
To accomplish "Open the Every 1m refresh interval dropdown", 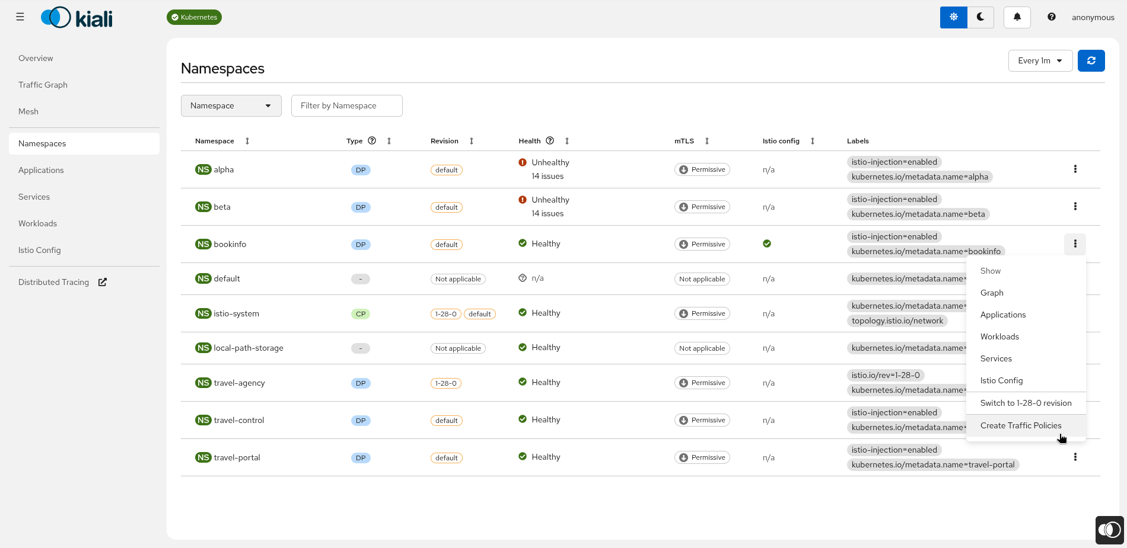I will (1040, 60).
